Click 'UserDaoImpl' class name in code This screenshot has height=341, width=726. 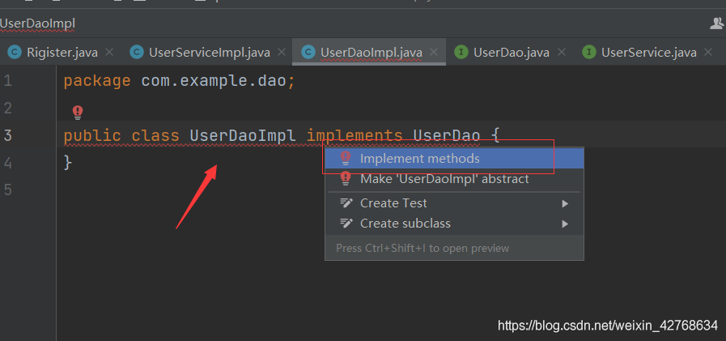tap(243, 136)
